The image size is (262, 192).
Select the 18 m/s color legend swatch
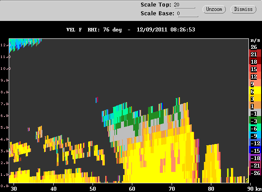pos(255,61)
